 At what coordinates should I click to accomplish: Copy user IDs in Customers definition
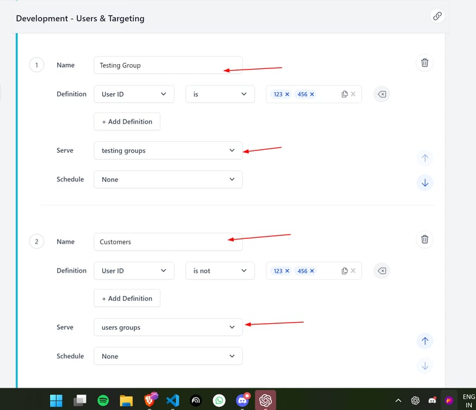(345, 271)
